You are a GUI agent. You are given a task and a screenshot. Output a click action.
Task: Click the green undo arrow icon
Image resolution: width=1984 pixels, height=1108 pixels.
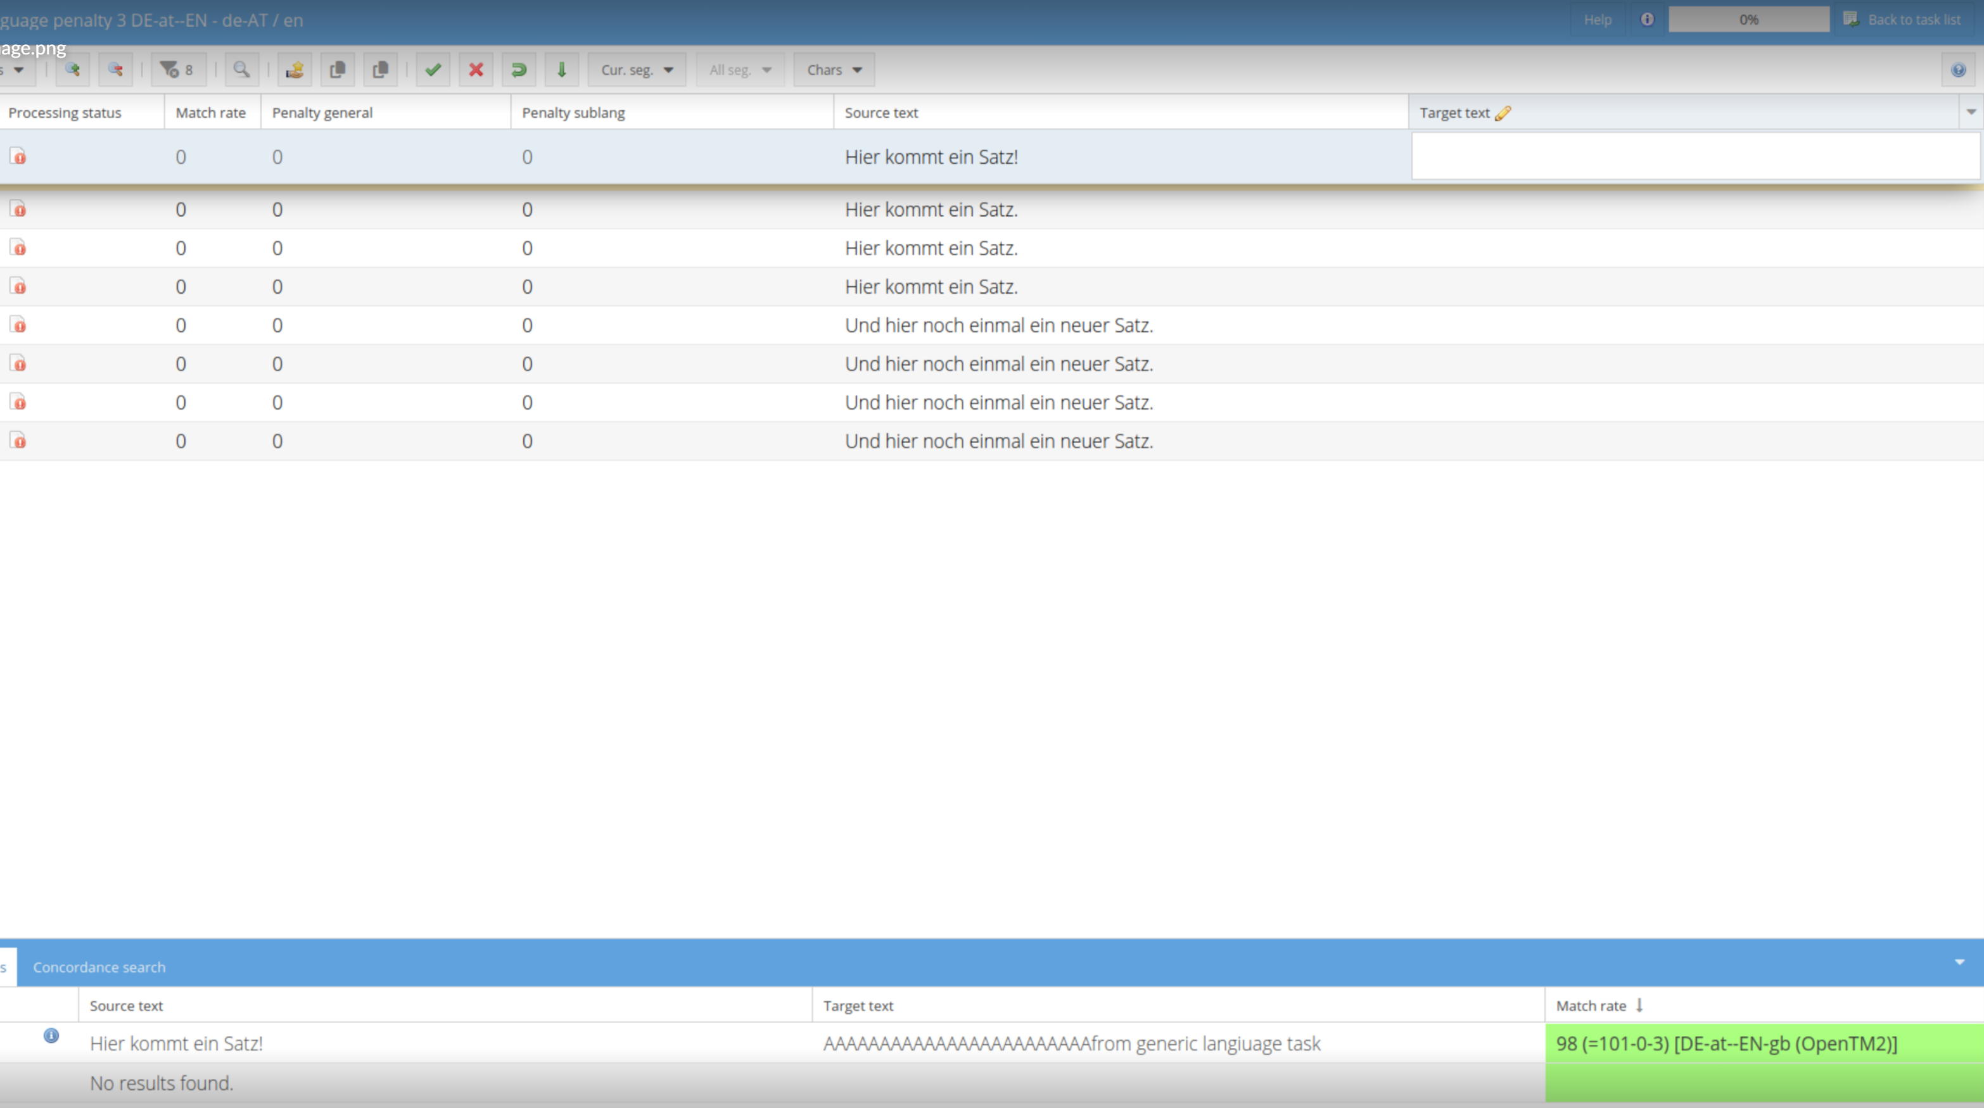tap(519, 70)
